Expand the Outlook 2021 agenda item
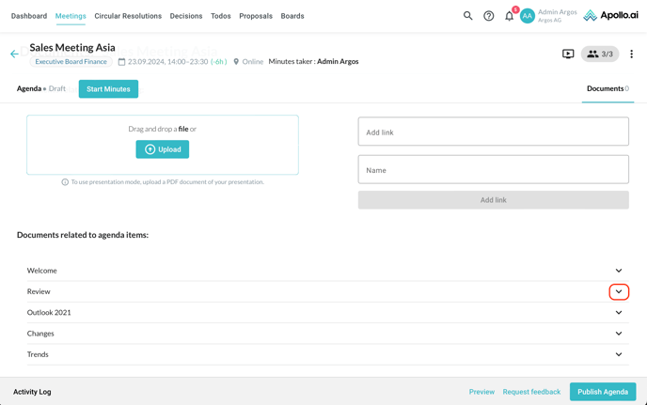This screenshot has height=405, width=647. (x=618, y=313)
